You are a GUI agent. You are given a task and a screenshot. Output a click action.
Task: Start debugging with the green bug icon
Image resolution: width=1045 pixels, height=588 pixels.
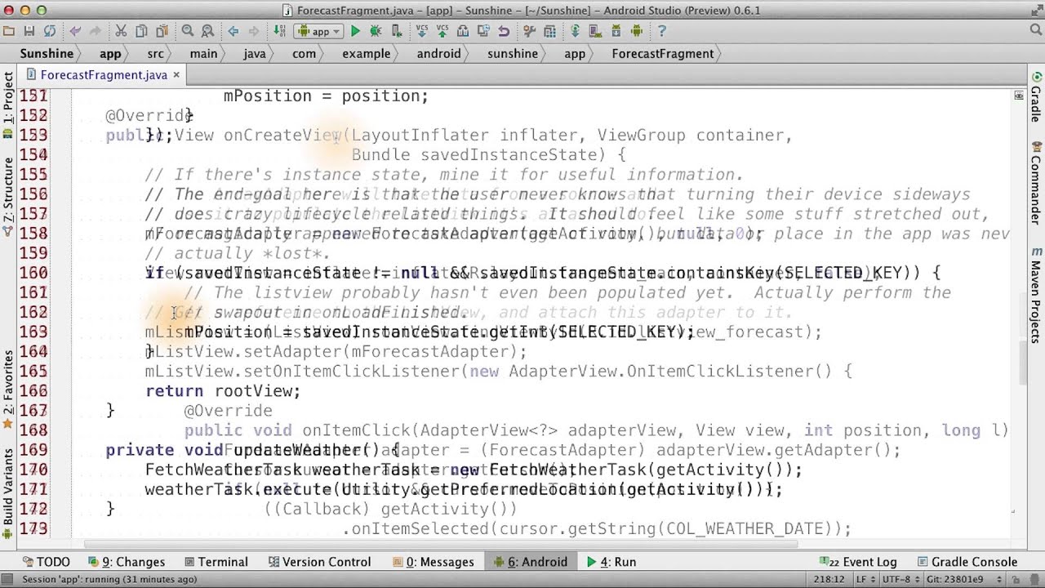(x=376, y=31)
